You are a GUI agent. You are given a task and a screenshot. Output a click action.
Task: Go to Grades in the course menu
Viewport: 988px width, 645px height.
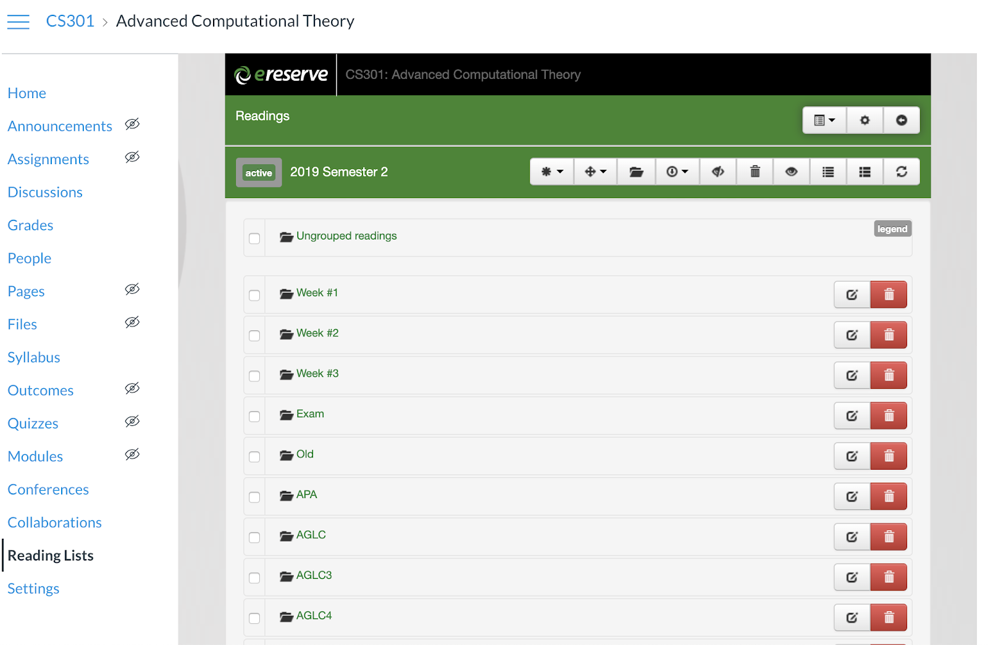click(30, 225)
